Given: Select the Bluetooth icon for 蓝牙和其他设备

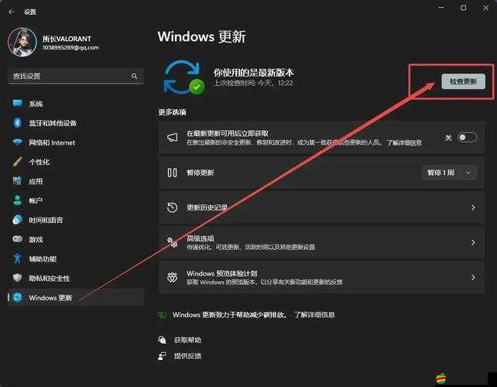Looking at the screenshot, I should click(18, 123).
